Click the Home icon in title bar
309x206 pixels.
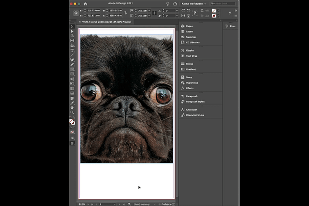pyautogui.click(x=86, y=4)
